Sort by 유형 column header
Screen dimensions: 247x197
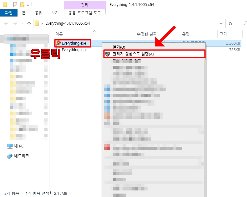coord(186,34)
